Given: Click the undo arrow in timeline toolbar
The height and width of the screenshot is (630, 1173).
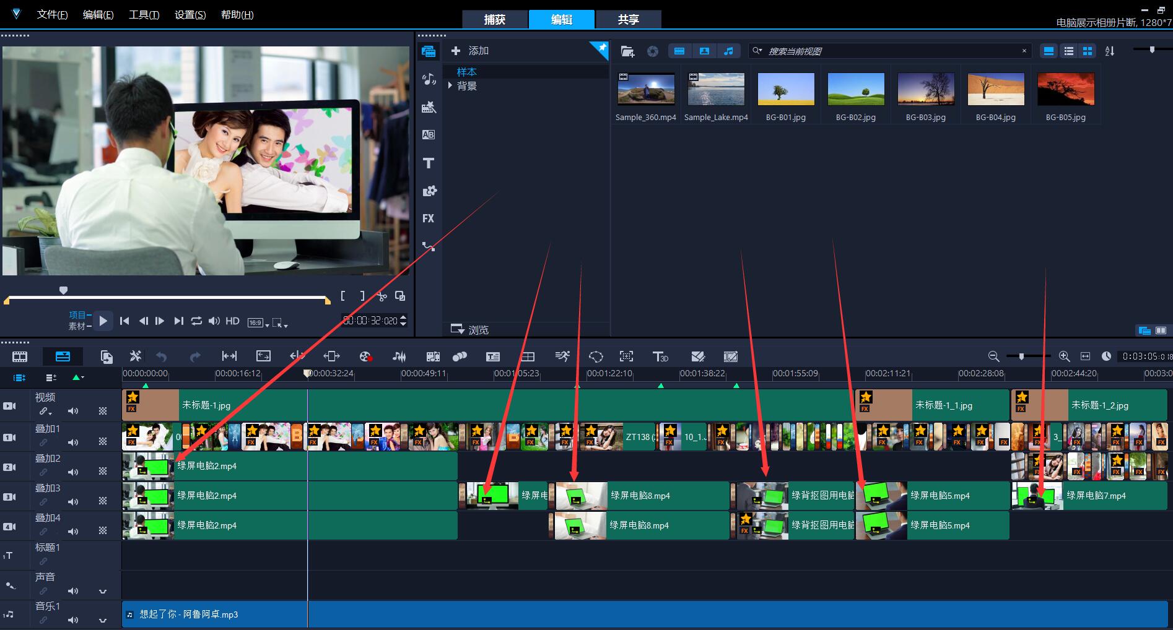Looking at the screenshot, I should point(162,356).
